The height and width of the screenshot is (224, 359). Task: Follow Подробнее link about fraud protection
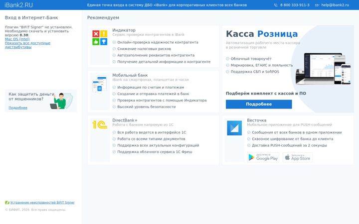click(x=18, y=108)
